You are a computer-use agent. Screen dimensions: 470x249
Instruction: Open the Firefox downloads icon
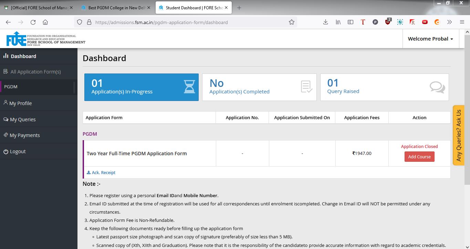point(325,22)
